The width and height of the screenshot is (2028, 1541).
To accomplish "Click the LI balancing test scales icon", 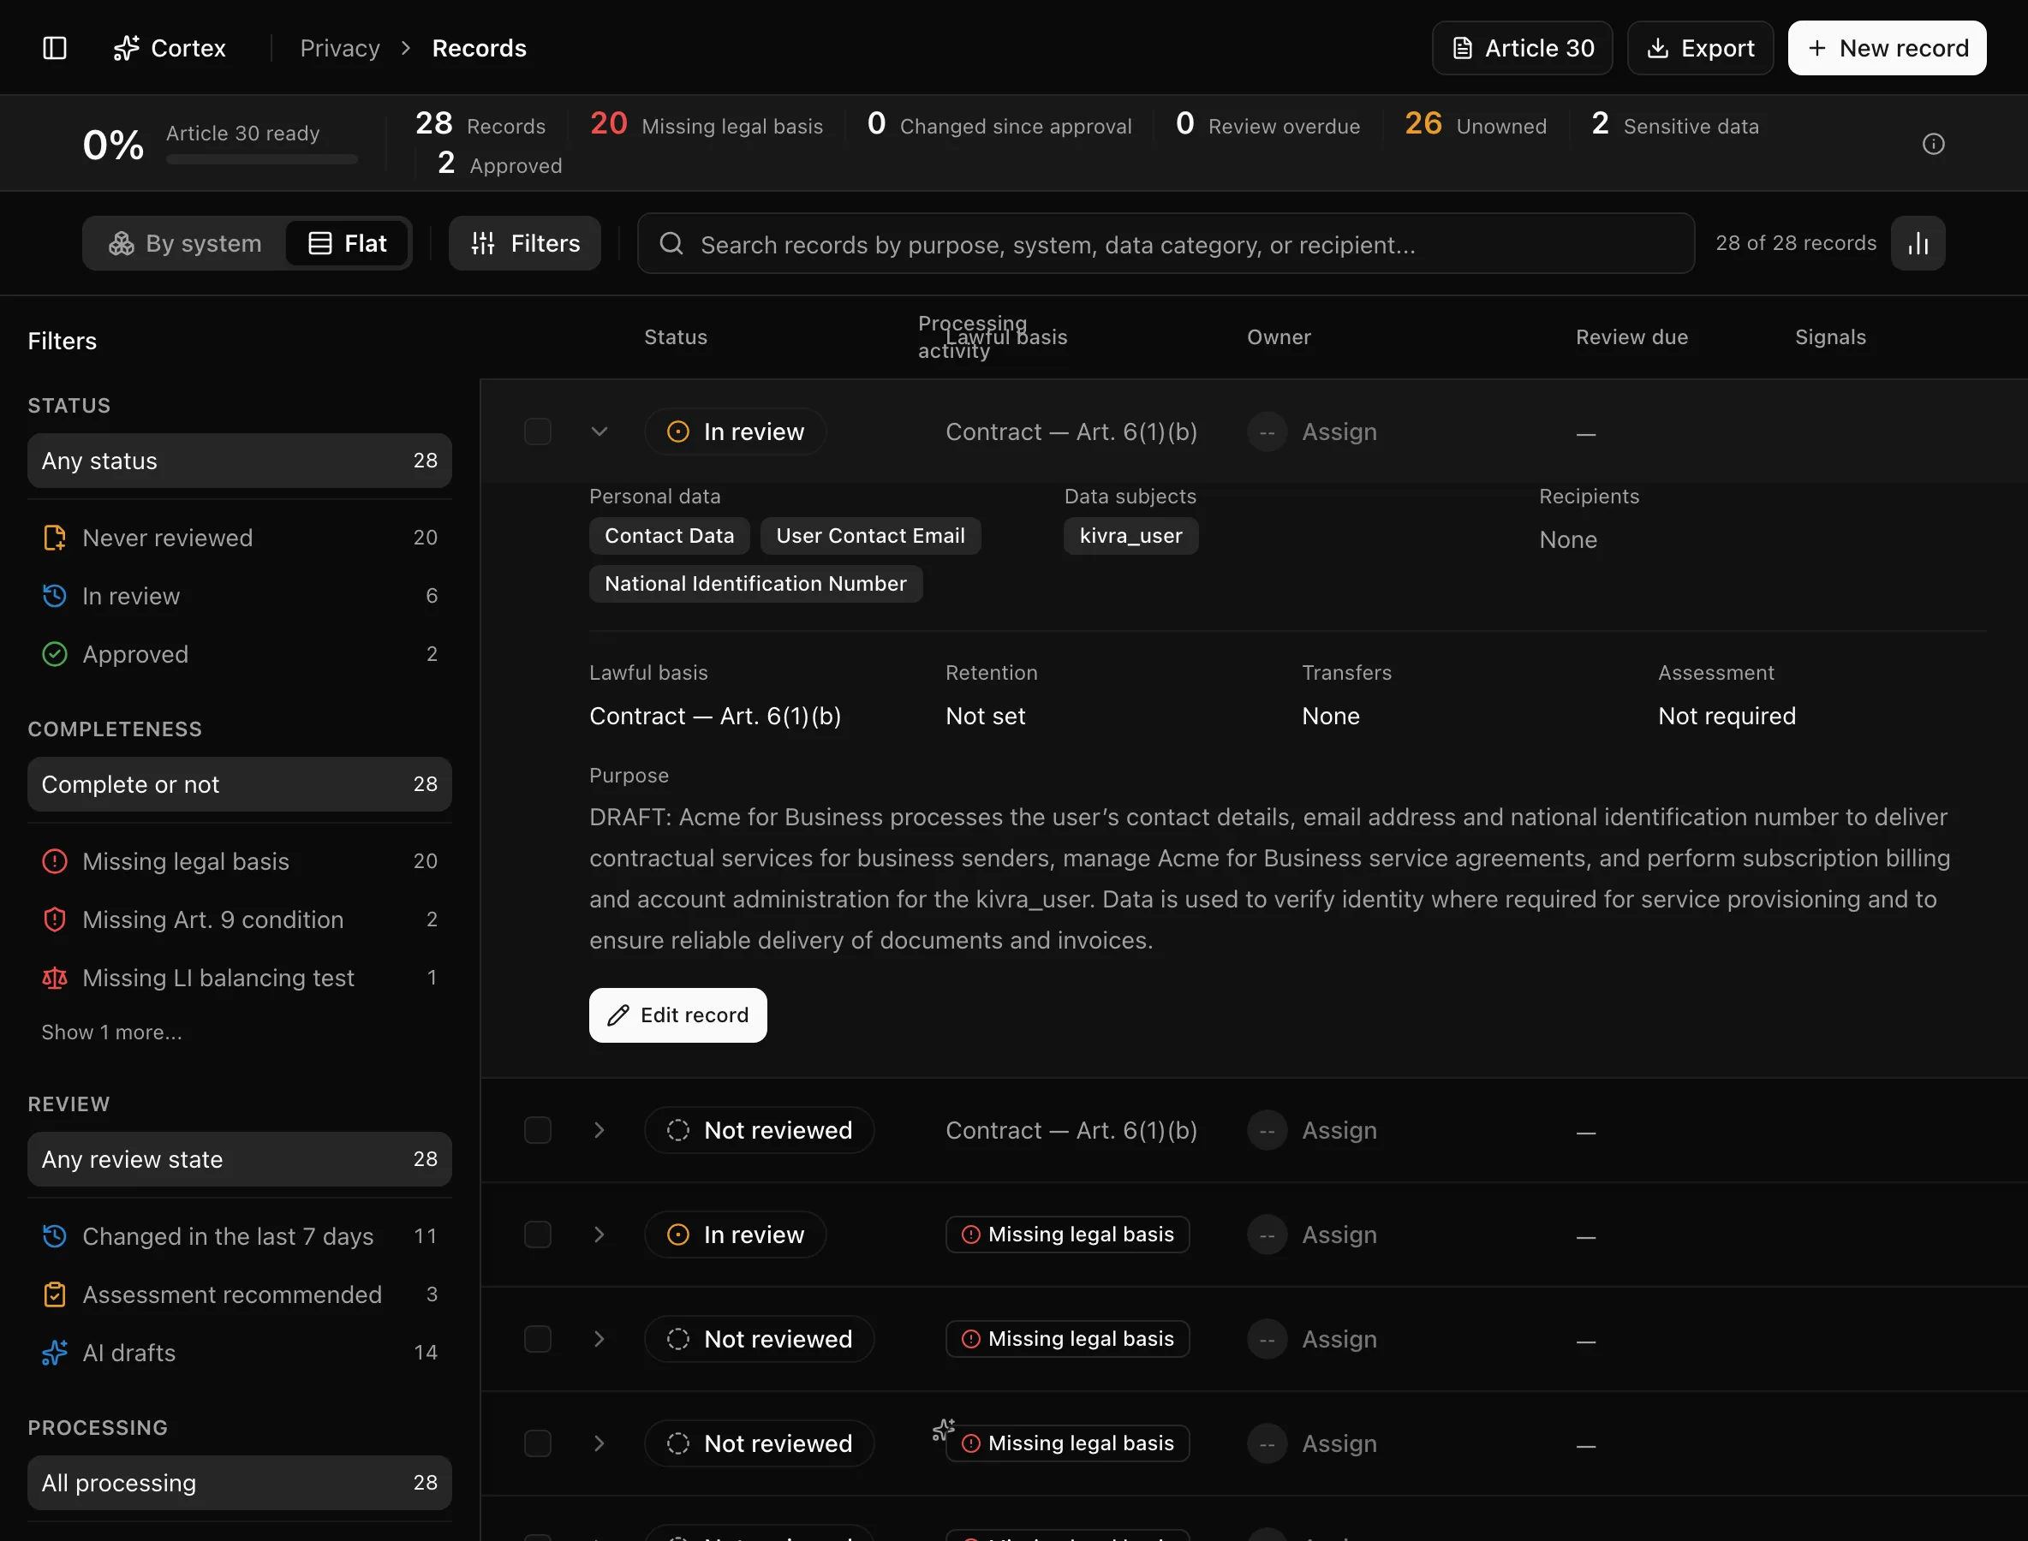I will pos(55,978).
